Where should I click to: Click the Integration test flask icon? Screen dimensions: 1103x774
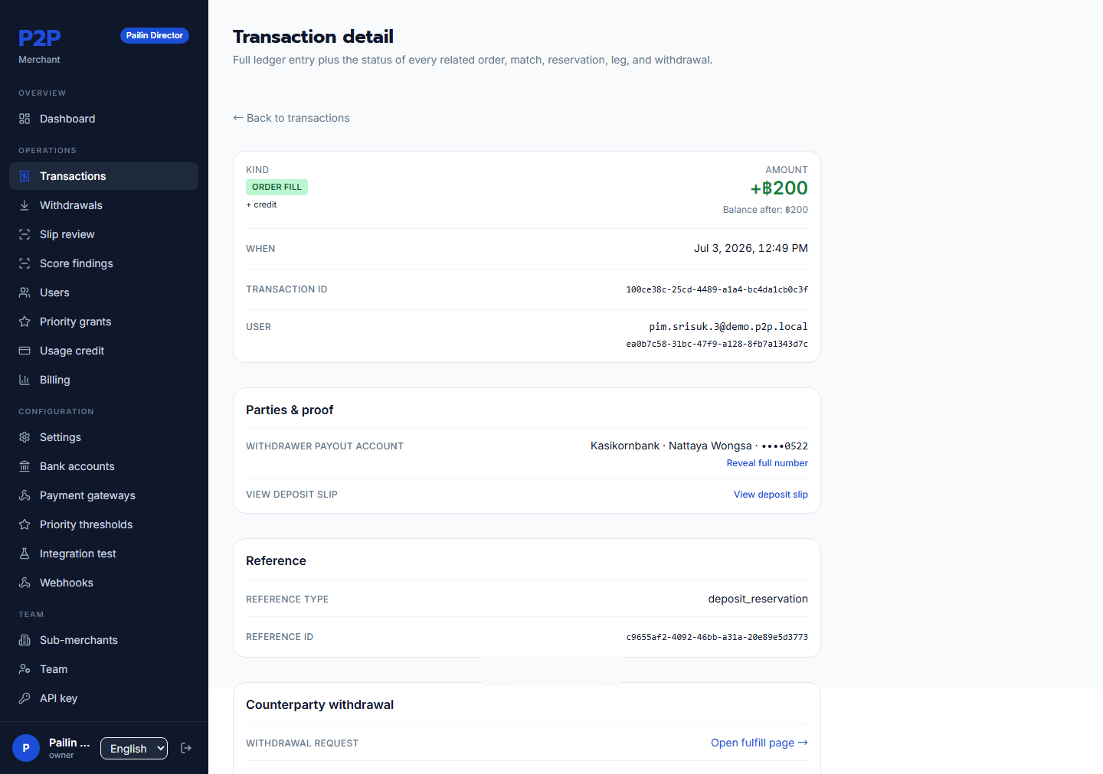25,554
